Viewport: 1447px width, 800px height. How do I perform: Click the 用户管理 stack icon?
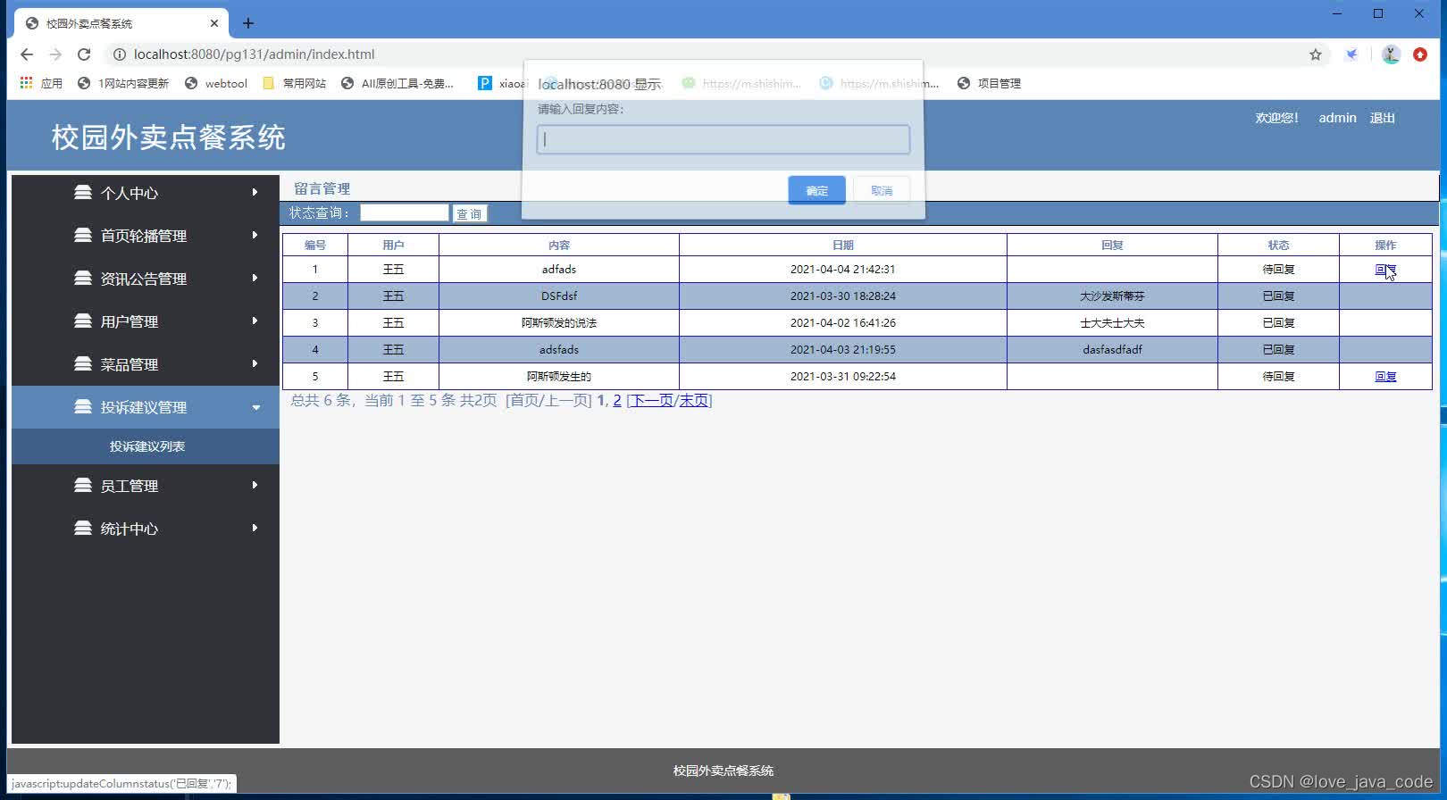click(83, 321)
